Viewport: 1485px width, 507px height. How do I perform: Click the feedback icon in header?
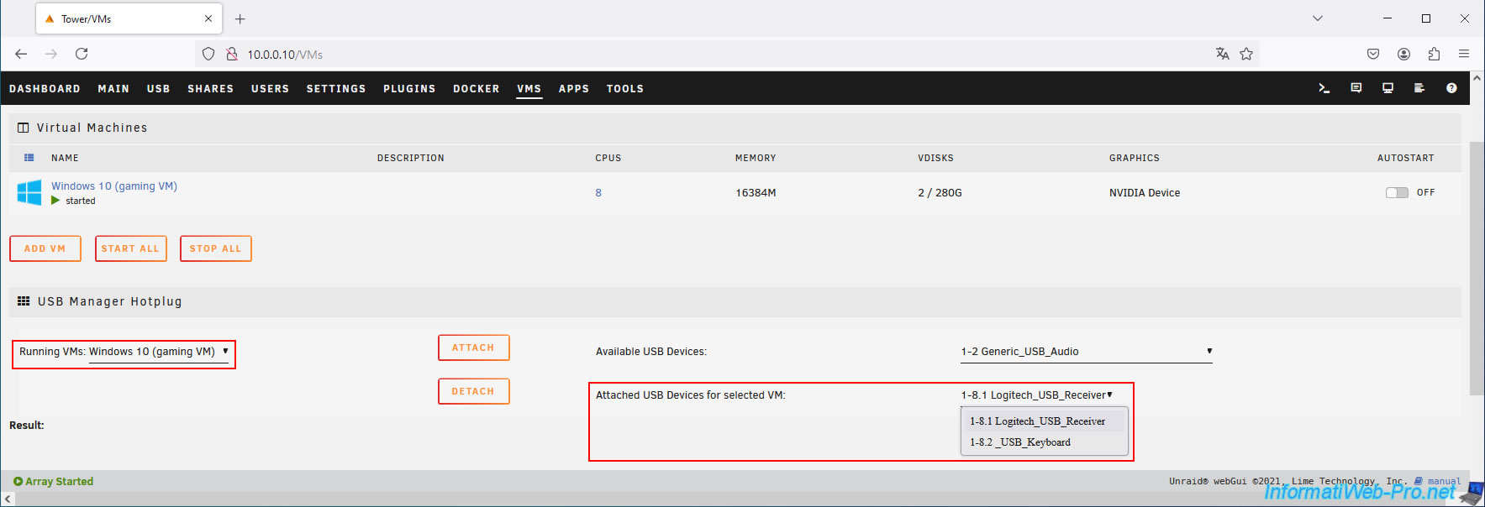click(x=1356, y=88)
